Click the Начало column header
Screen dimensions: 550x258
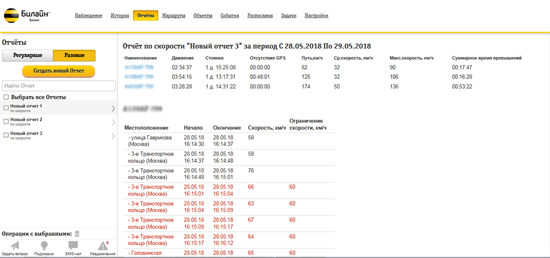pos(193,128)
